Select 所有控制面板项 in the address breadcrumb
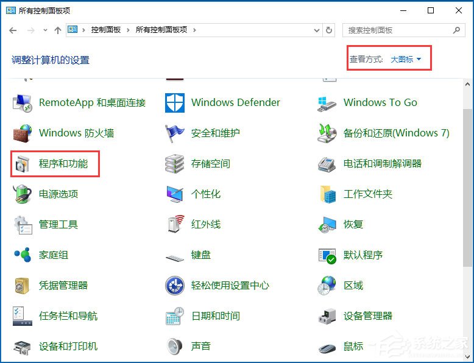Screen dimensions: 474x363 click(161, 30)
